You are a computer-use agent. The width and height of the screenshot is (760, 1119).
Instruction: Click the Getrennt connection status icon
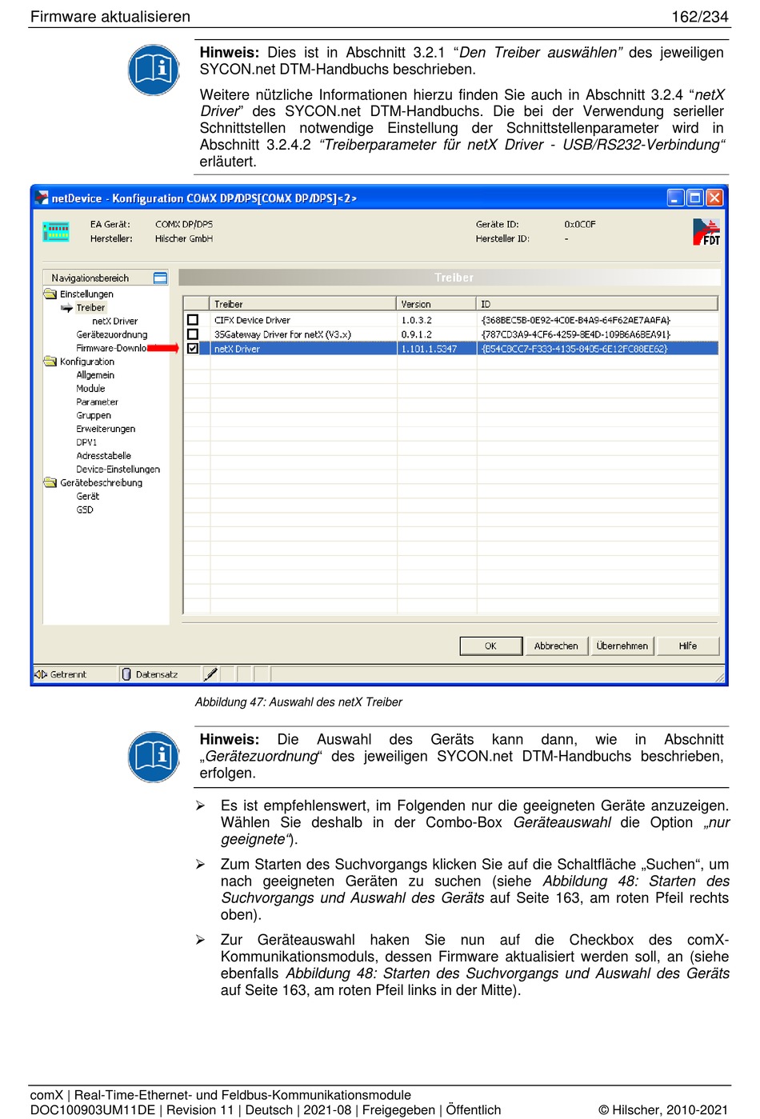(41, 674)
